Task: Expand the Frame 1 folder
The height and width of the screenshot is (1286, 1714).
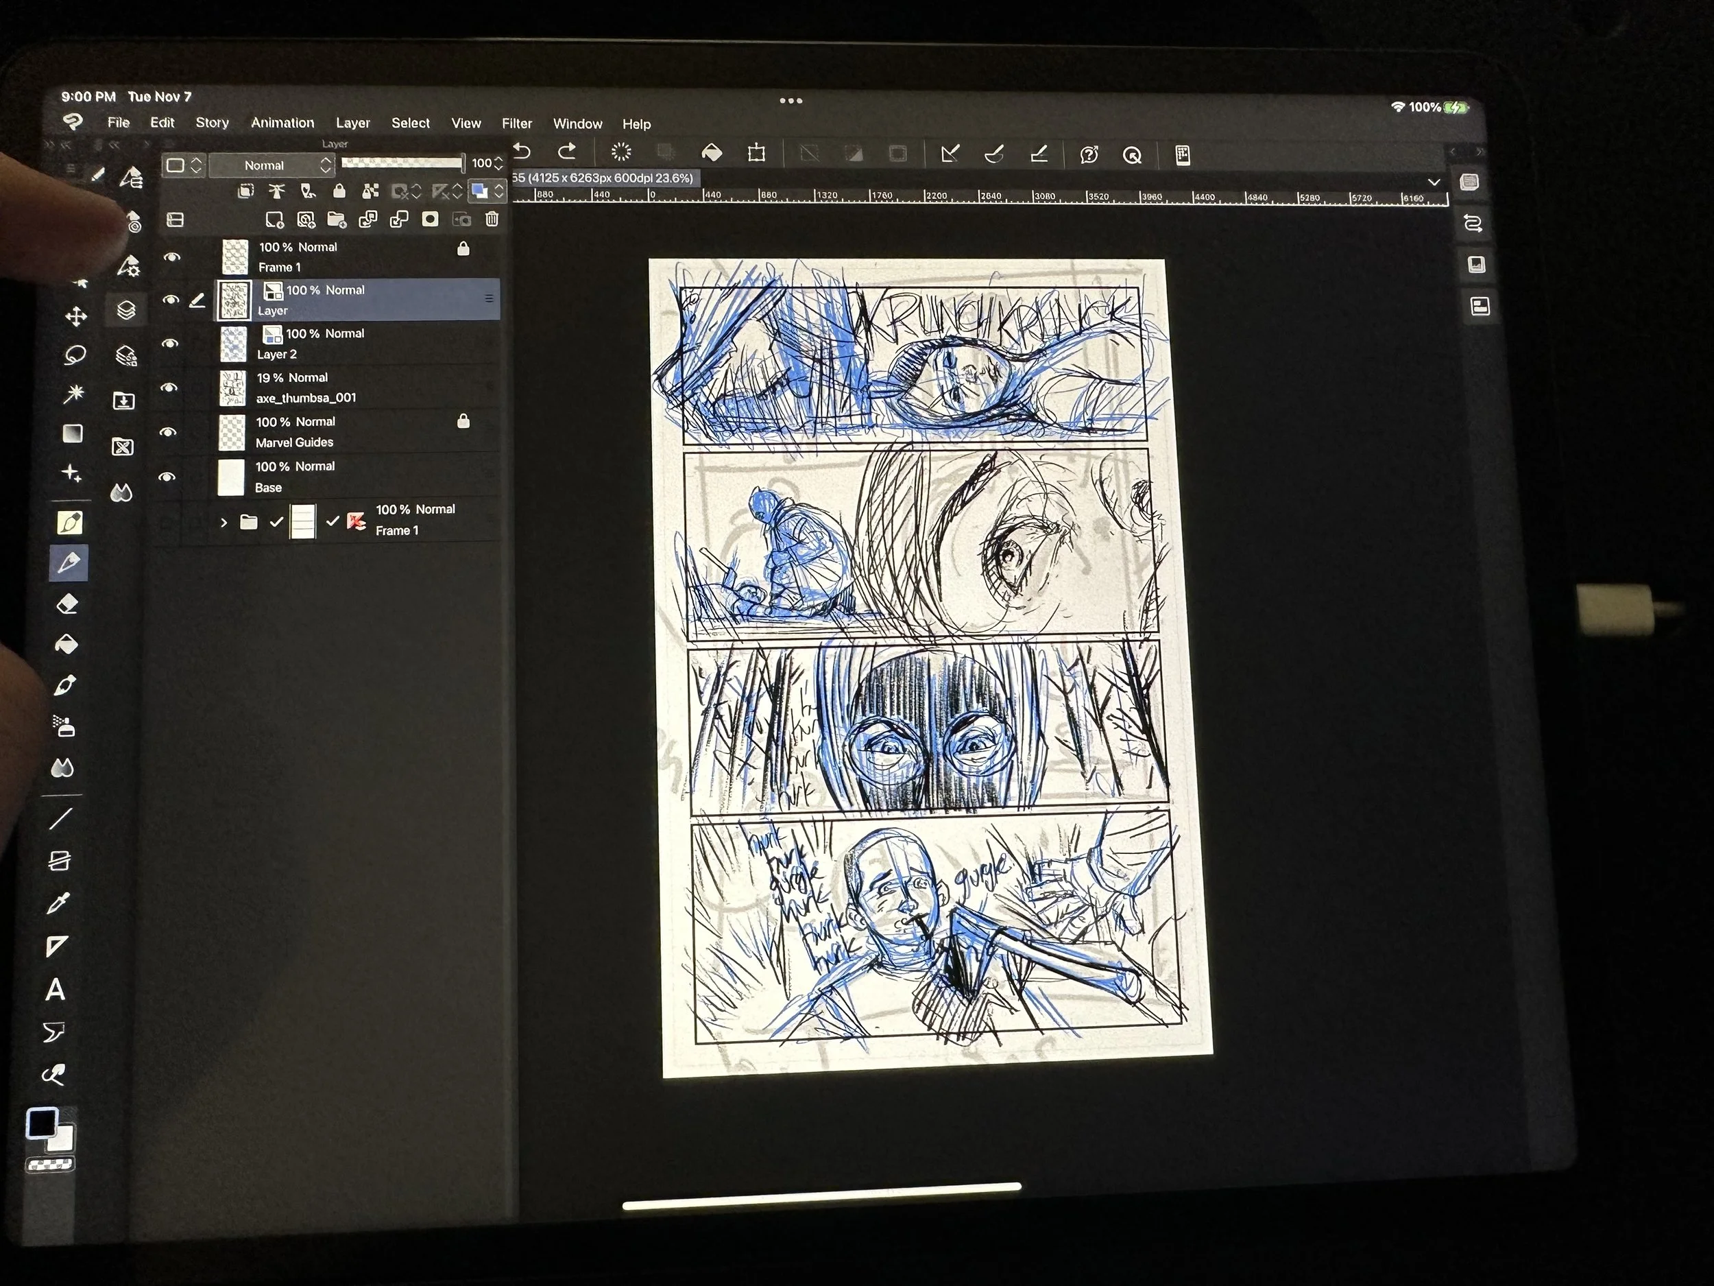Action: point(224,523)
